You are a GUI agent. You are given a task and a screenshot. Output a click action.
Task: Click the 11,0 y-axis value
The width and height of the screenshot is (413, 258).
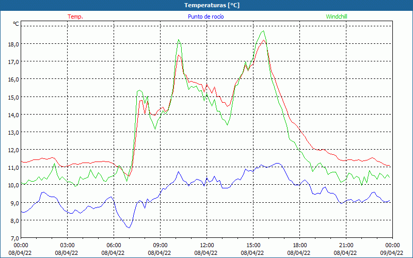pos(13,168)
